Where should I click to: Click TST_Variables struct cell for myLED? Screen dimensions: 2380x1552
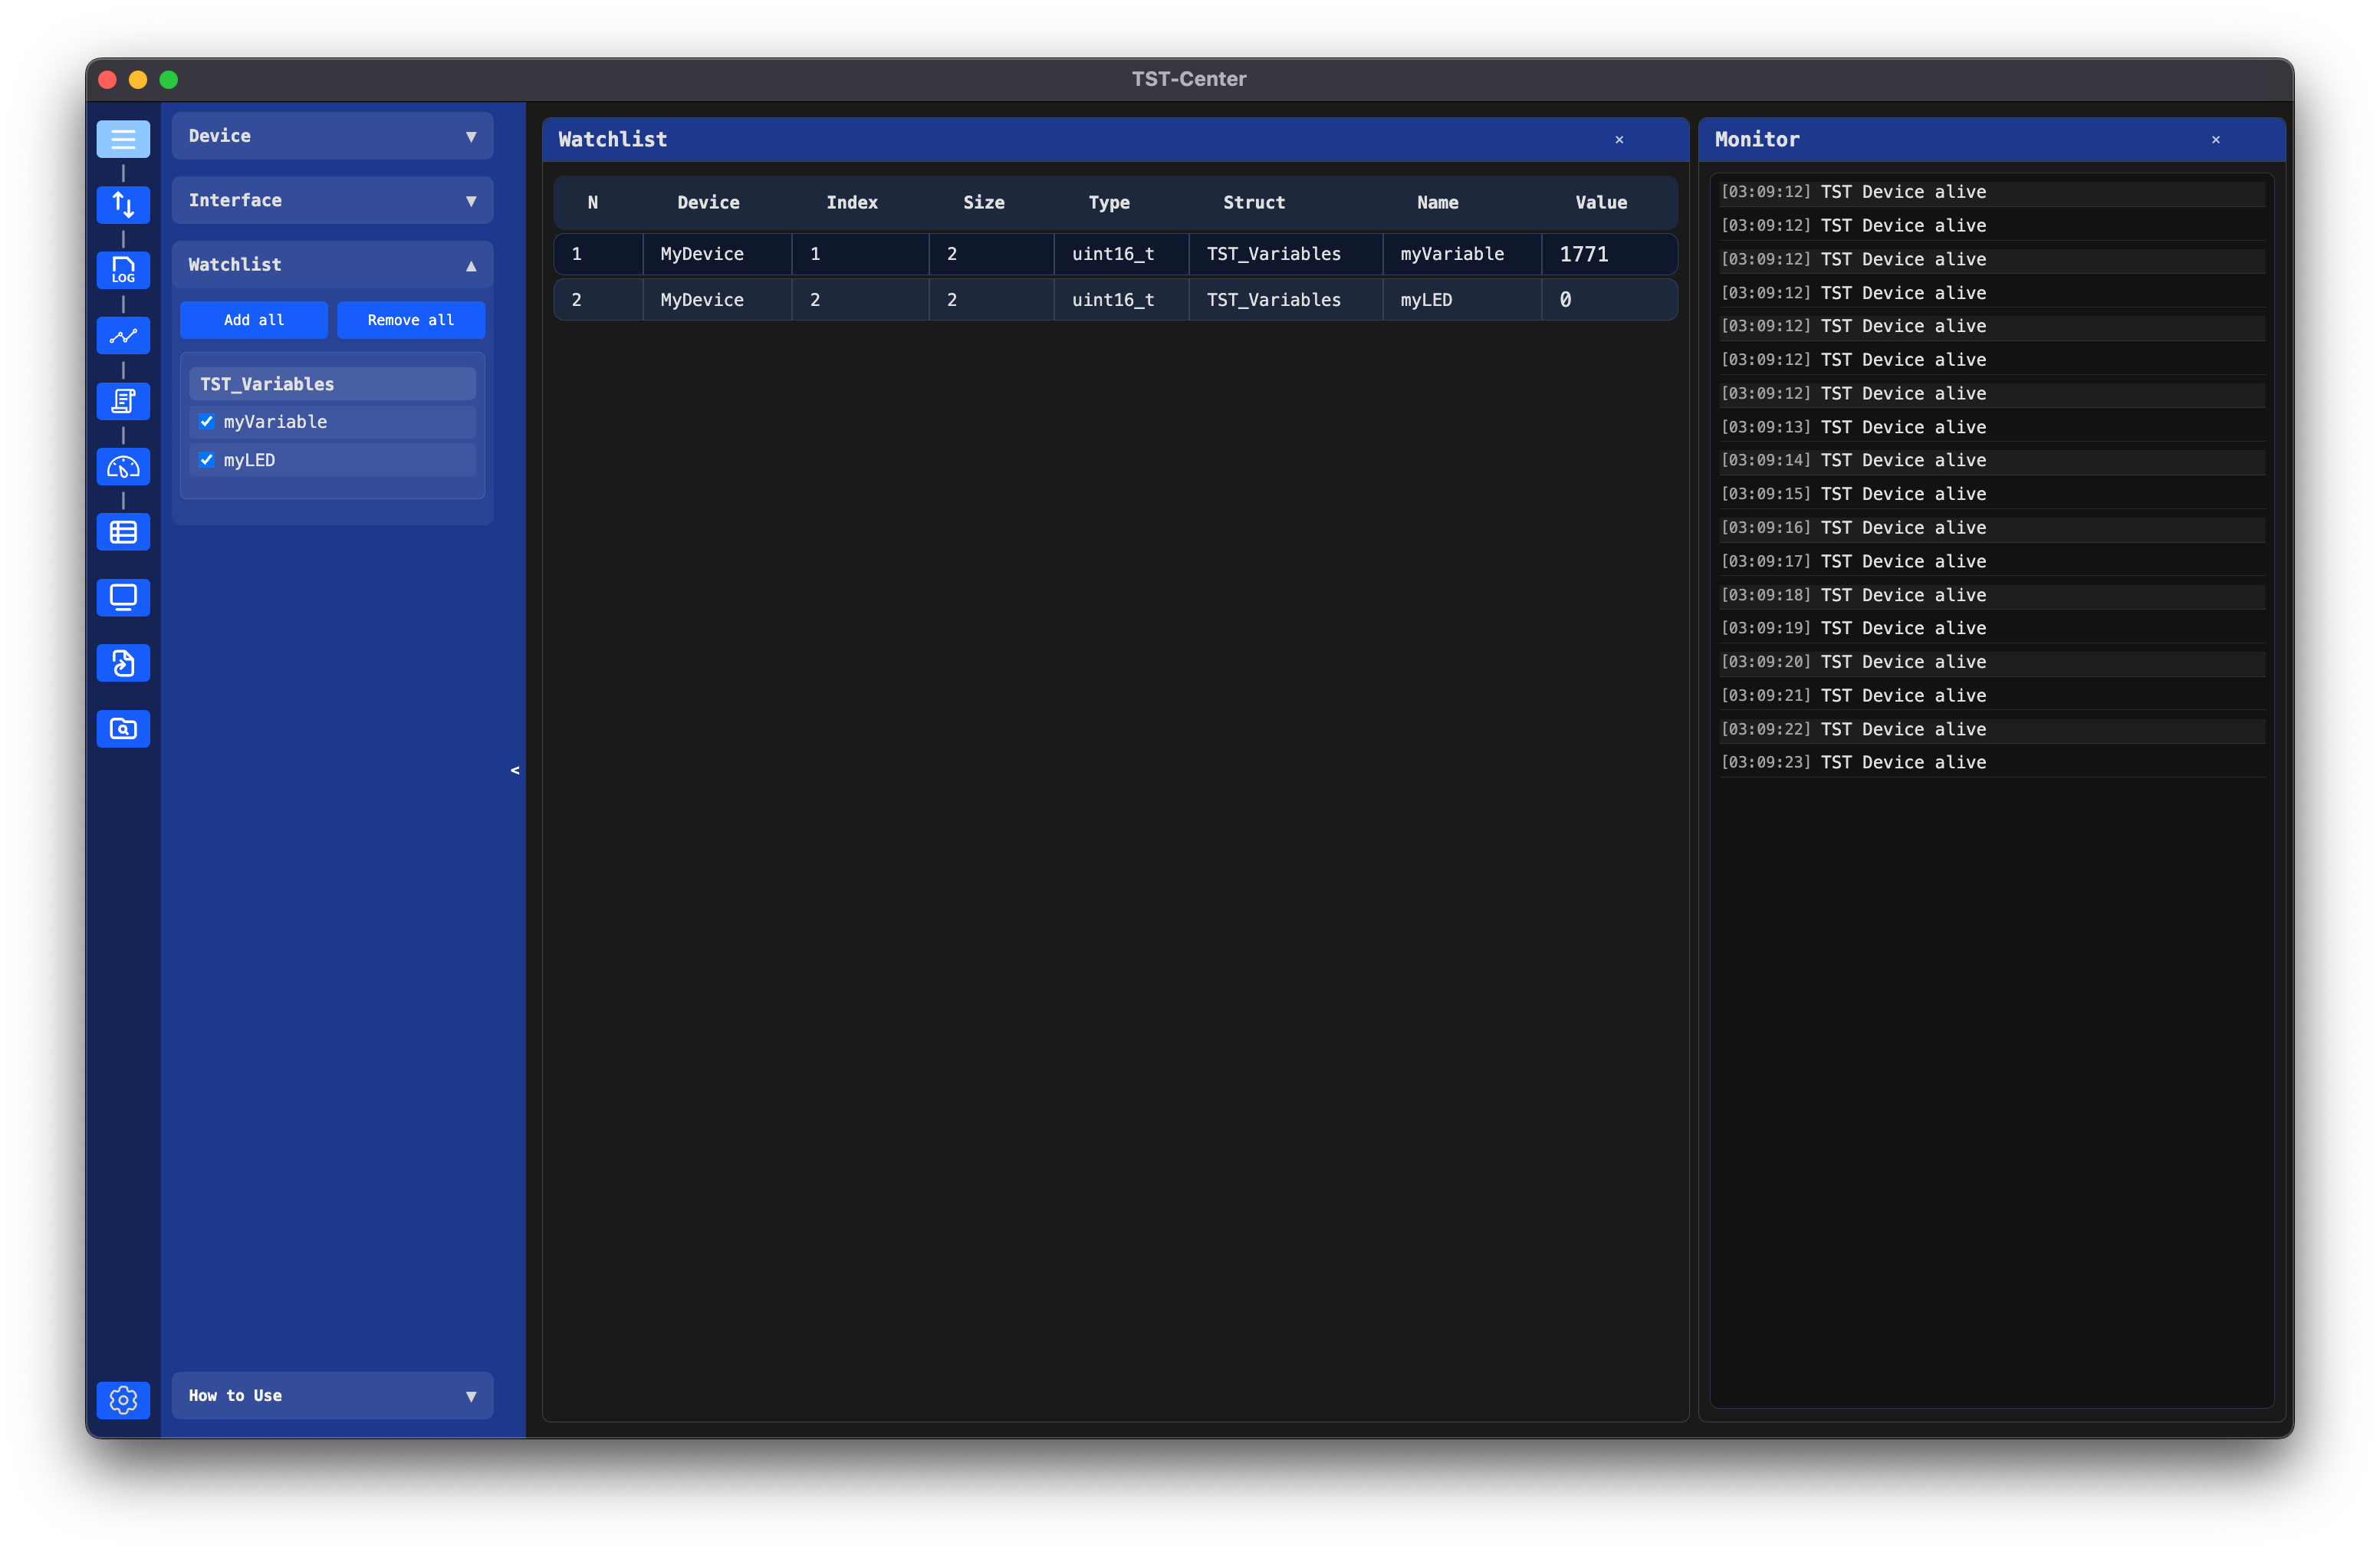[1285, 300]
